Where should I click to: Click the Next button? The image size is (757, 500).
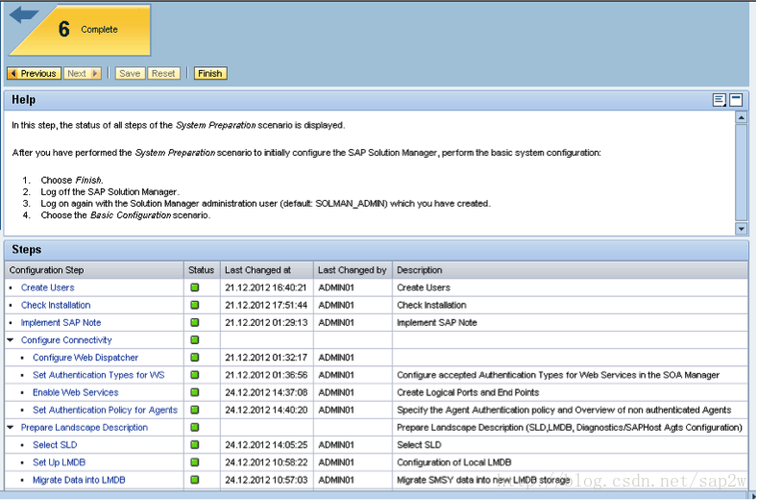pyautogui.click(x=83, y=73)
